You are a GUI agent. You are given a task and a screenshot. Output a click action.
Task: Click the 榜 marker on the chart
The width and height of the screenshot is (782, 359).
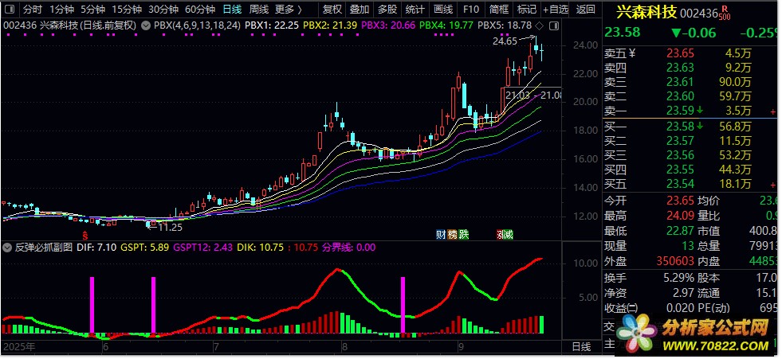pyautogui.click(x=452, y=235)
